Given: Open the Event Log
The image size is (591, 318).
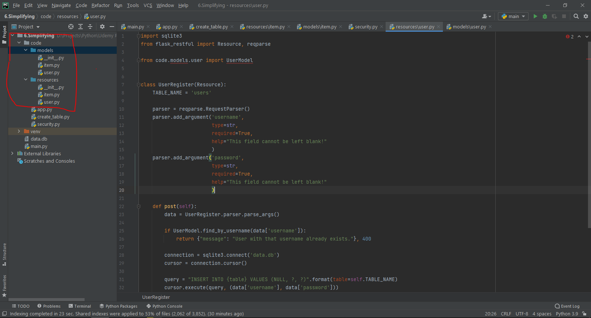Looking at the screenshot, I should coord(567,306).
